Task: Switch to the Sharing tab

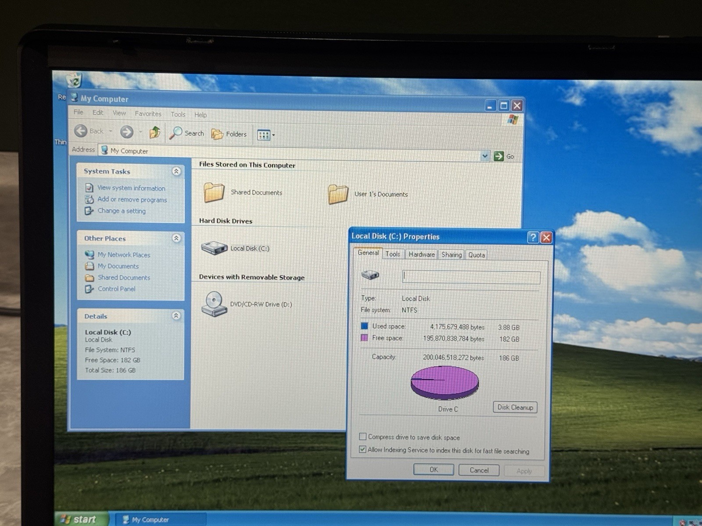Action: [451, 255]
